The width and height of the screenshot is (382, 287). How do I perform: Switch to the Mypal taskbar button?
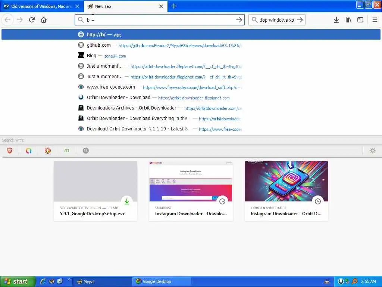pos(102,282)
